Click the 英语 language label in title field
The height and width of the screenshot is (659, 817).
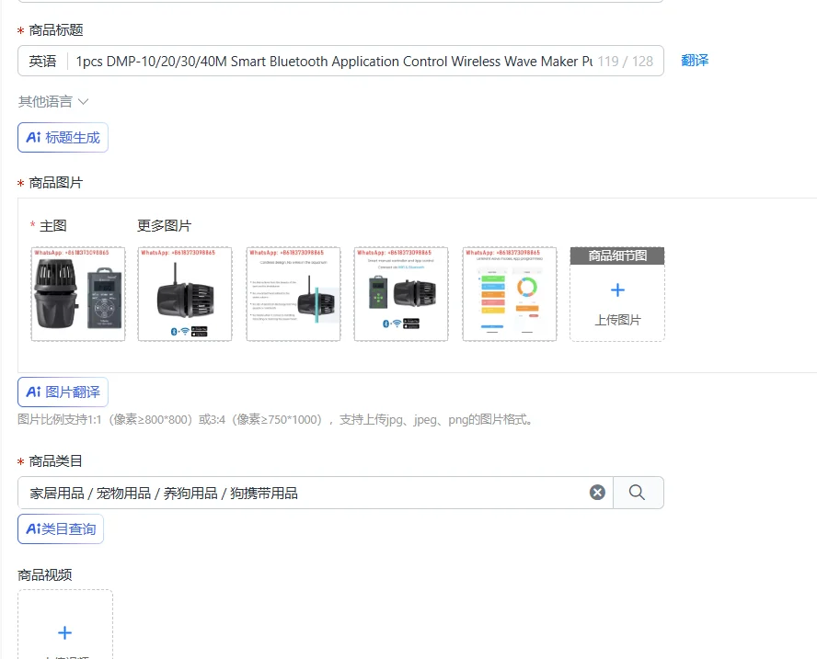[x=42, y=62]
